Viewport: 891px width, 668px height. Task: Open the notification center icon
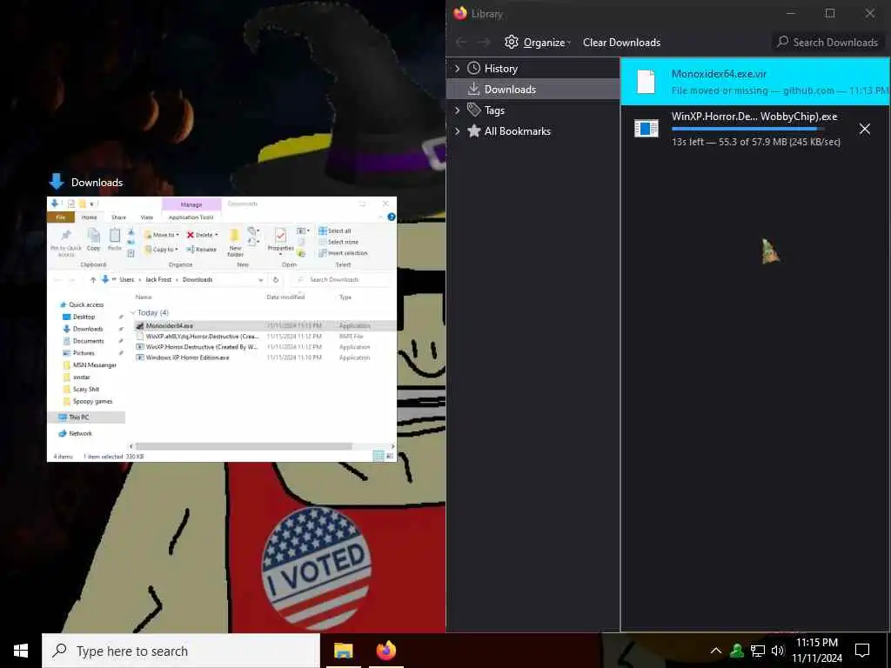coord(862,651)
